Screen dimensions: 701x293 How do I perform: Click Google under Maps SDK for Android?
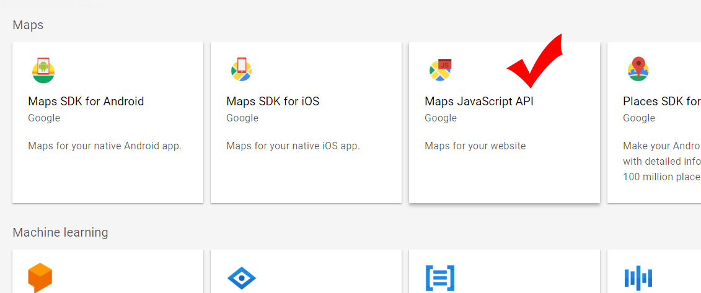click(x=44, y=118)
